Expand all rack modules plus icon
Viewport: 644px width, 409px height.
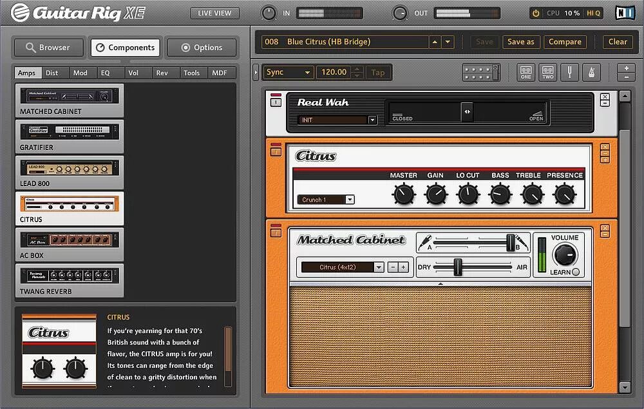(627, 68)
